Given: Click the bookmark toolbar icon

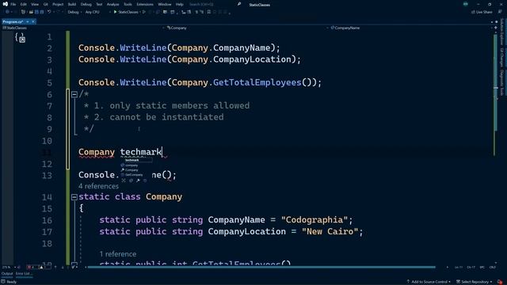Looking at the screenshot, I should 209,12.
